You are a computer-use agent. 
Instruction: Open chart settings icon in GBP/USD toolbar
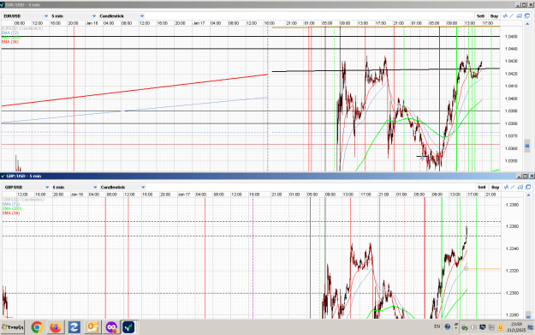[520, 187]
